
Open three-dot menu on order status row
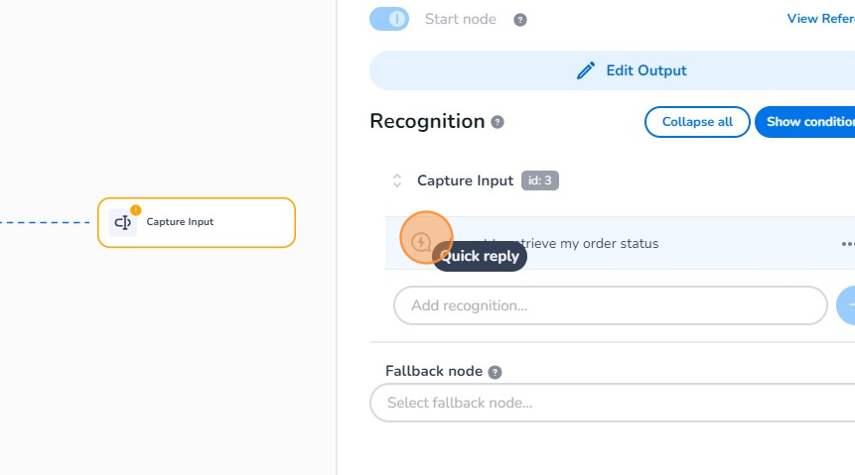pyautogui.click(x=847, y=244)
